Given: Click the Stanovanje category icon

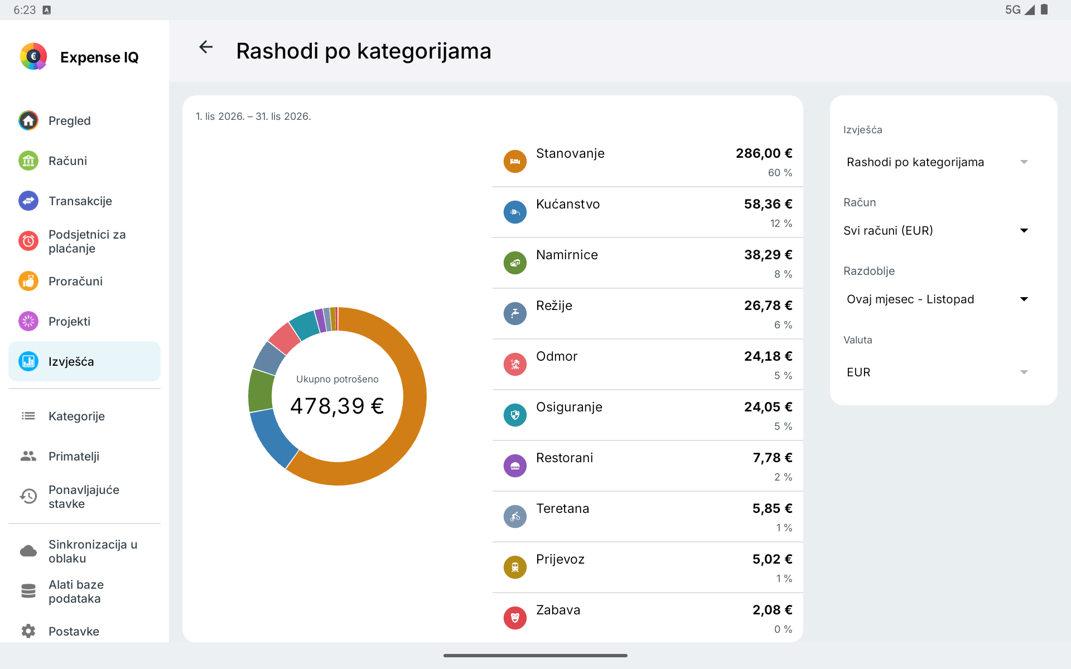Looking at the screenshot, I should (515, 162).
